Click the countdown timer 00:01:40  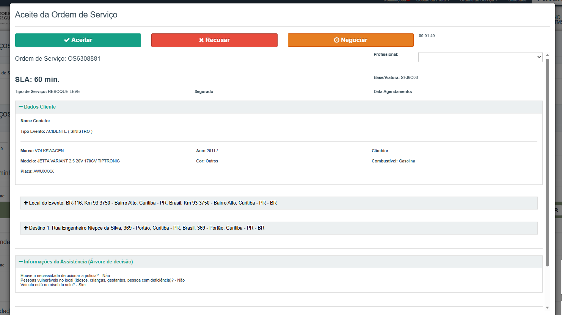point(427,36)
